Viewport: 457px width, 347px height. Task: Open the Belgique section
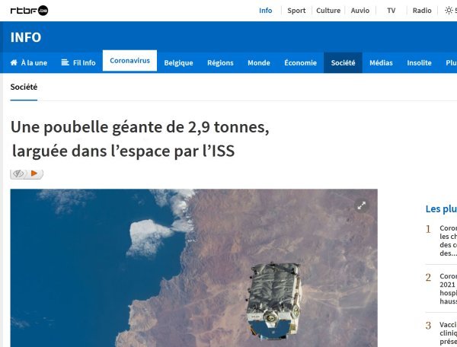(178, 63)
